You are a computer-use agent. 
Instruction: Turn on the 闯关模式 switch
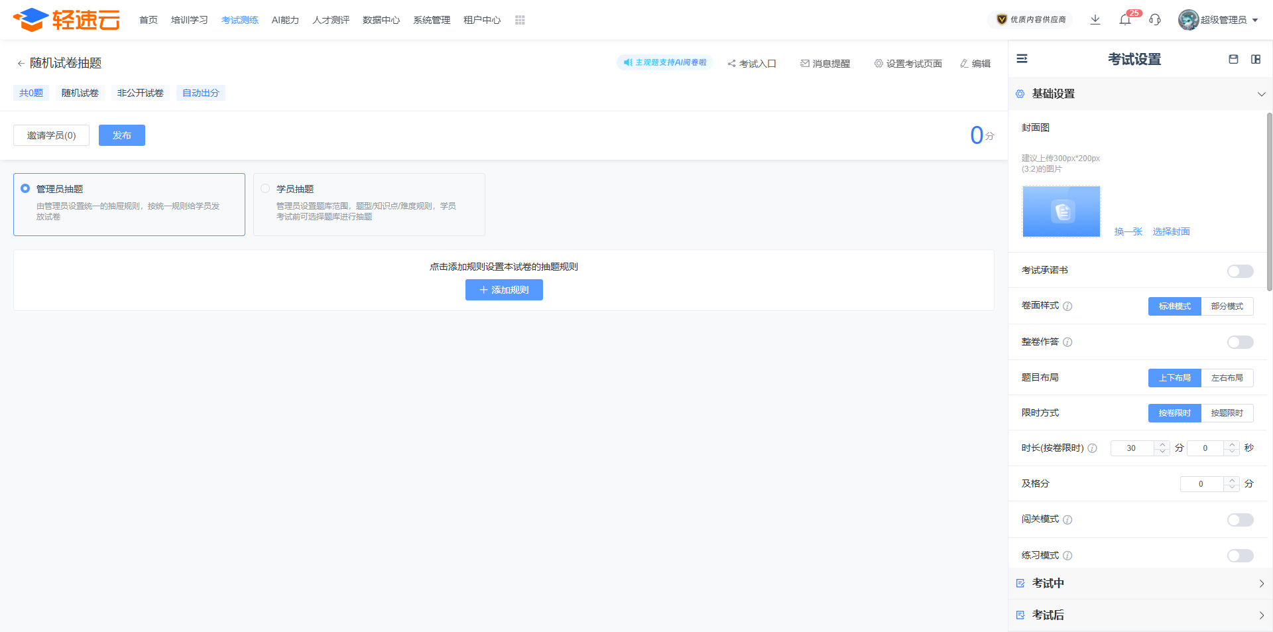click(x=1240, y=520)
